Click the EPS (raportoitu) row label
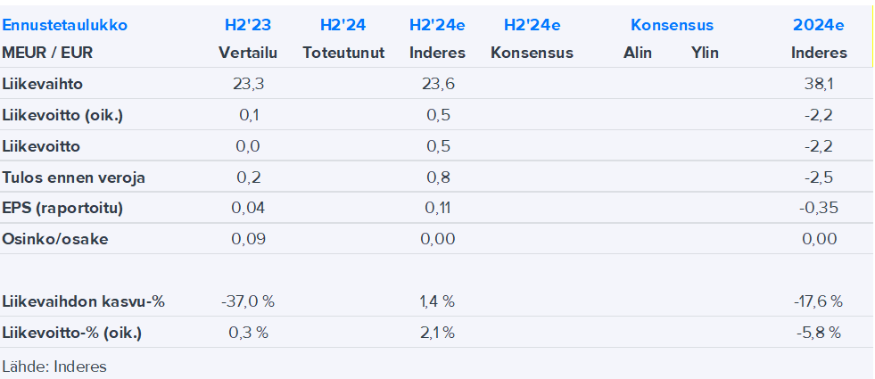 [62, 208]
